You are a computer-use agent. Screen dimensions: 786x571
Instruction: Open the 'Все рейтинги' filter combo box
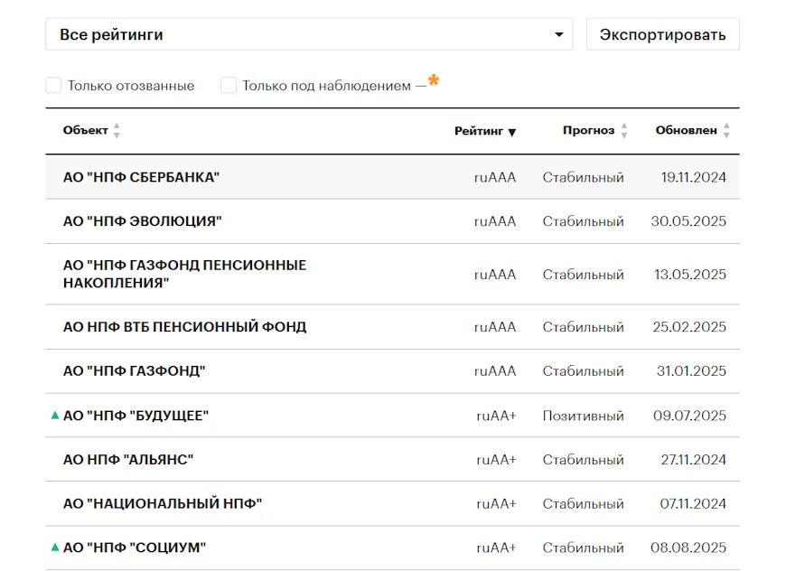coord(307,33)
